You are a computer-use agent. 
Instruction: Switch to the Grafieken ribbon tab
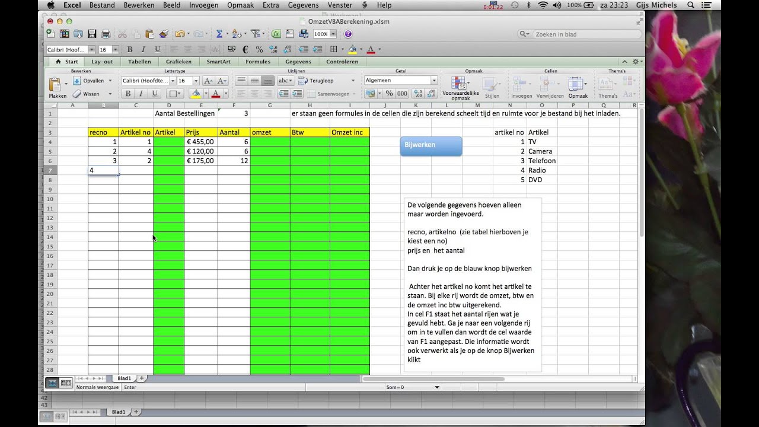coord(178,62)
